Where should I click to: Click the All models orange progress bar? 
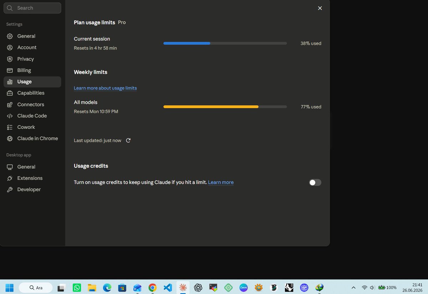click(x=225, y=107)
